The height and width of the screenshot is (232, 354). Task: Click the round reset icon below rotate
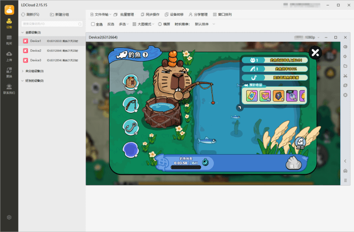[345, 95]
